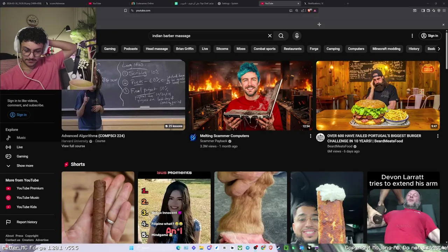Open File Explorer from the taskbar

tap(201, 248)
